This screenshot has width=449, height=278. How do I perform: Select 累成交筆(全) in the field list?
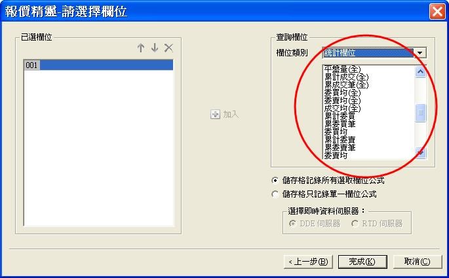click(346, 85)
